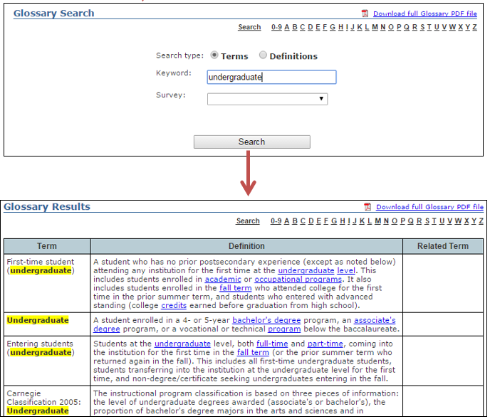Open the associate's degree link
Image resolution: width=490 pixels, height=419 pixels.
coord(374,320)
